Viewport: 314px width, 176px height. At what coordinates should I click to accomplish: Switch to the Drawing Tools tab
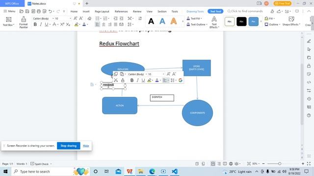(x=195, y=11)
